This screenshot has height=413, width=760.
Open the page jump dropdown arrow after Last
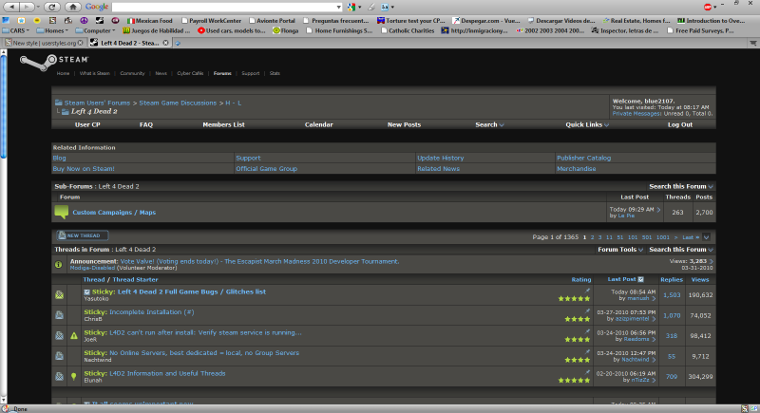click(706, 237)
